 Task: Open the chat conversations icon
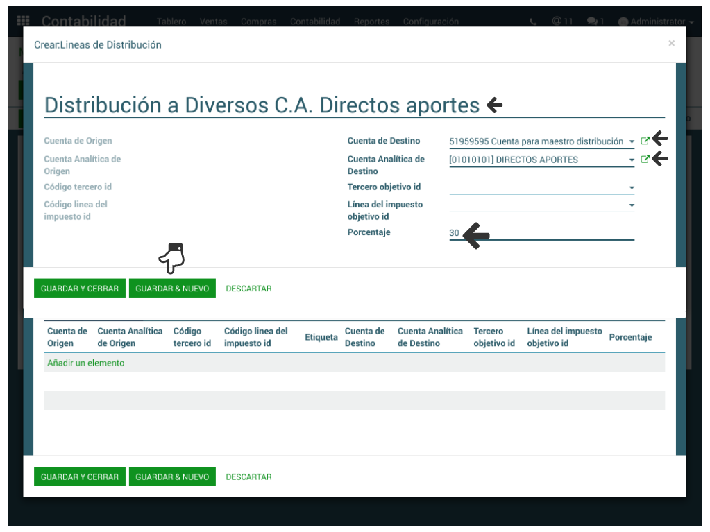[x=595, y=22]
